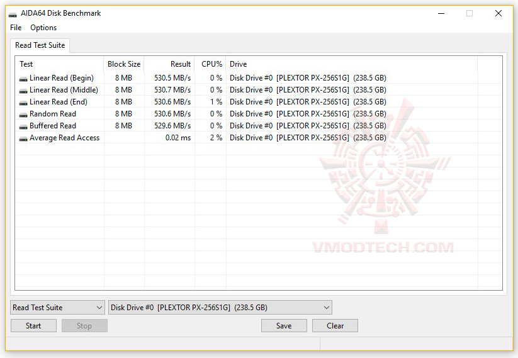Viewport: 518px width, 358px height.
Task: Select the Linear Read (End) row label
Action: pyautogui.click(x=59, y=102)
